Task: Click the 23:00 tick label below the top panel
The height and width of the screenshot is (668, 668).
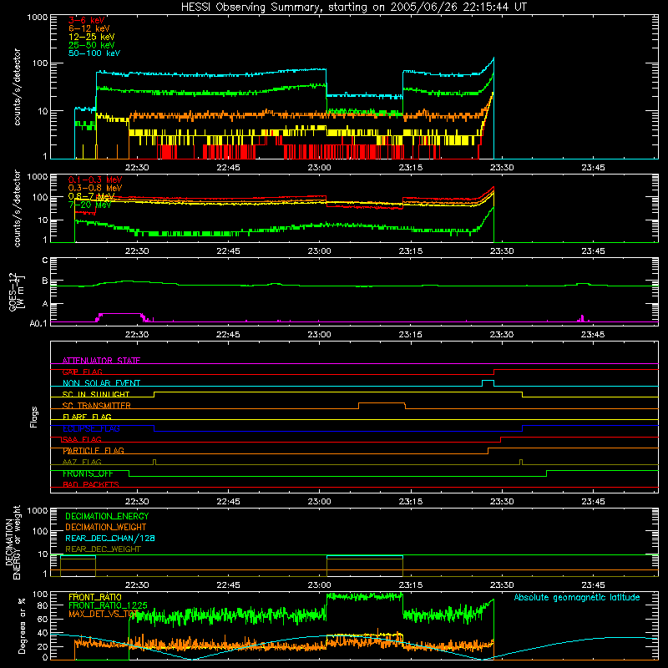Action: (x=319, y=168)
